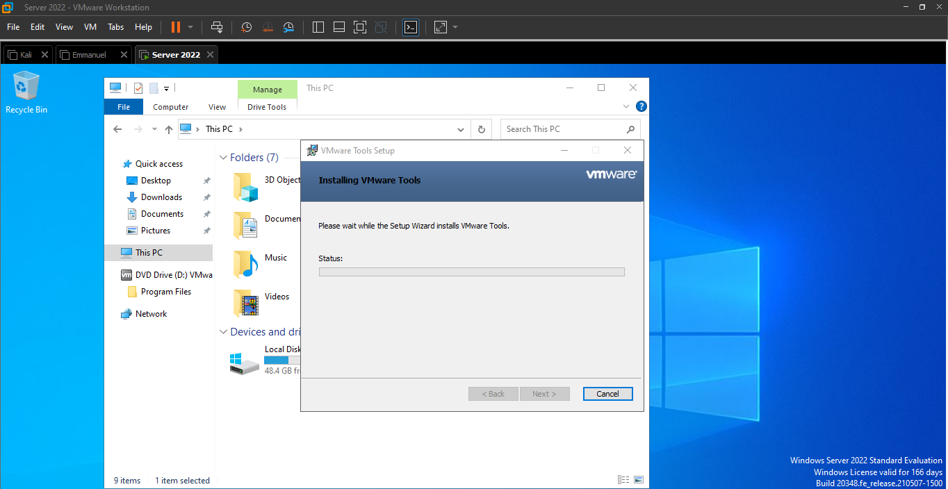Click the stretch guest display icon

tap(441, 27)
